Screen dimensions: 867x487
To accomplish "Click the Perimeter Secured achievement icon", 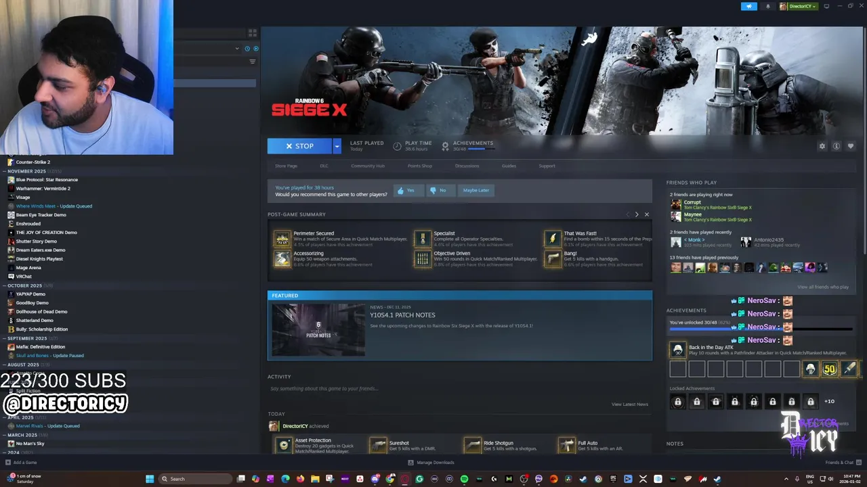I will tap(282, 239).
